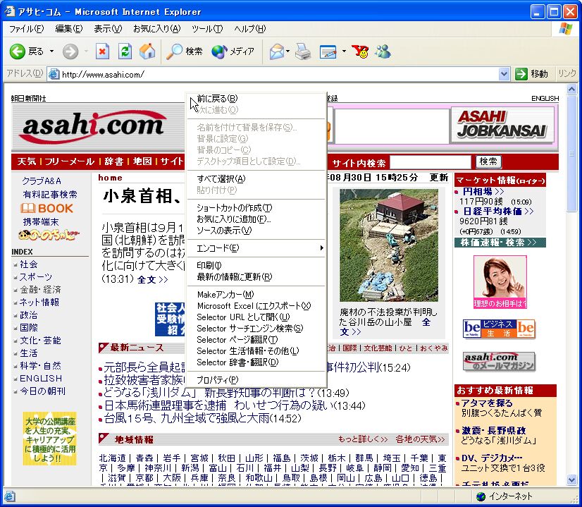Open プロパティ from the context menu
This screenshot has height=507, width=582.
pyautogui.click(x=256, y=380)
